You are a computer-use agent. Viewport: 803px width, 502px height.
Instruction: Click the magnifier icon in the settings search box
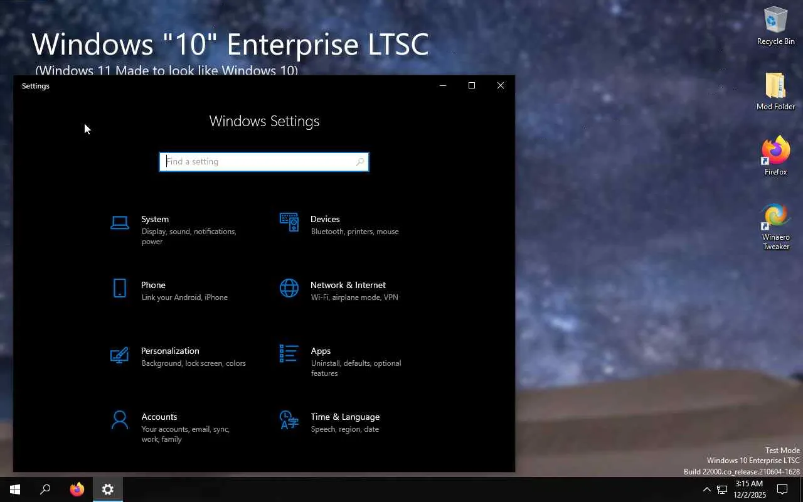pos(360,162)
